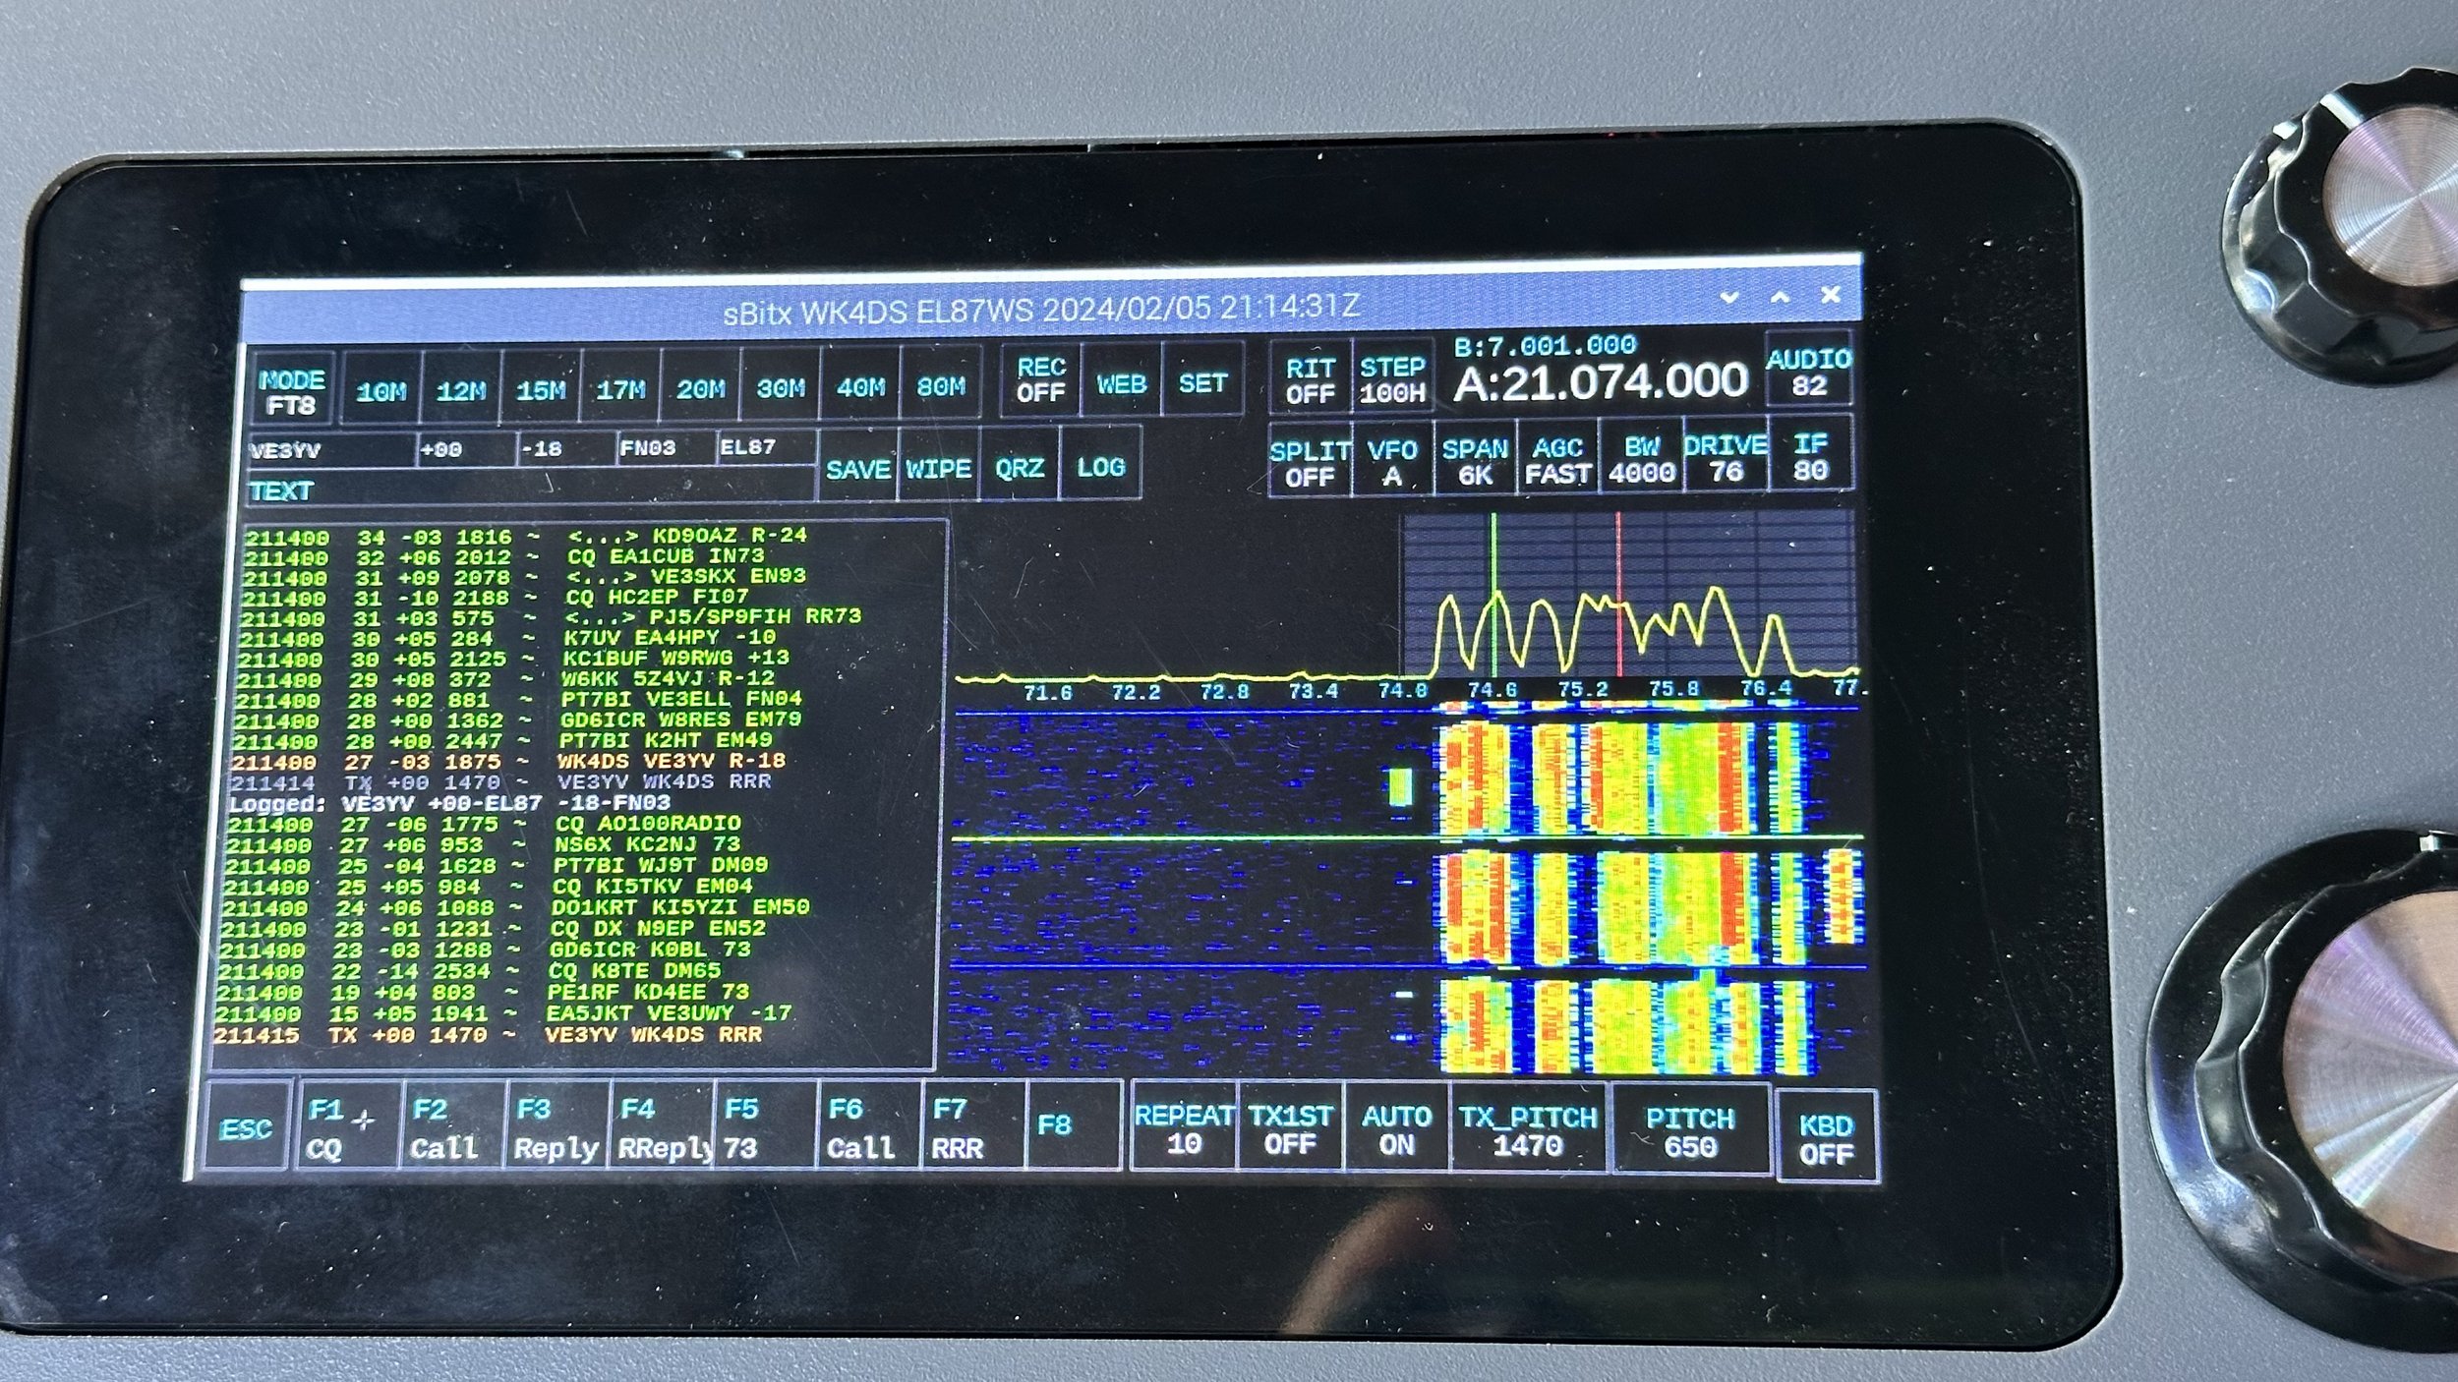This screenshot has height=1382, width=2458.
Task: Toggle the TX1ST OFF setting
Action: (x=1290, y=1130)
